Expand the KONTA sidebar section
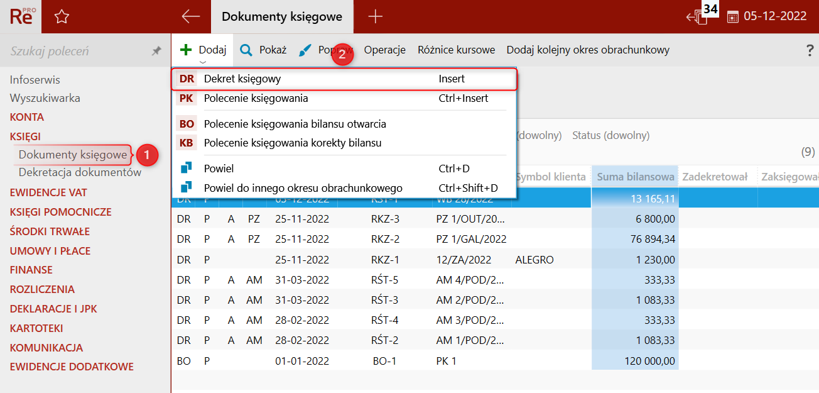Image resolution: width=819 pixels, height=393 pixels. 27,117
